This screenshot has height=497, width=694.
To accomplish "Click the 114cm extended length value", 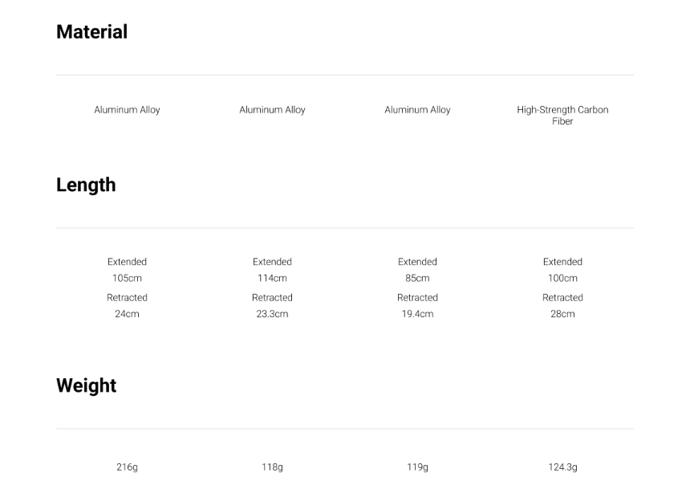I will tap(272, 278).
